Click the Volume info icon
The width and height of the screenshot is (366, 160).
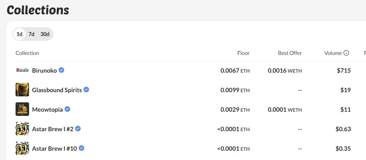346,53
